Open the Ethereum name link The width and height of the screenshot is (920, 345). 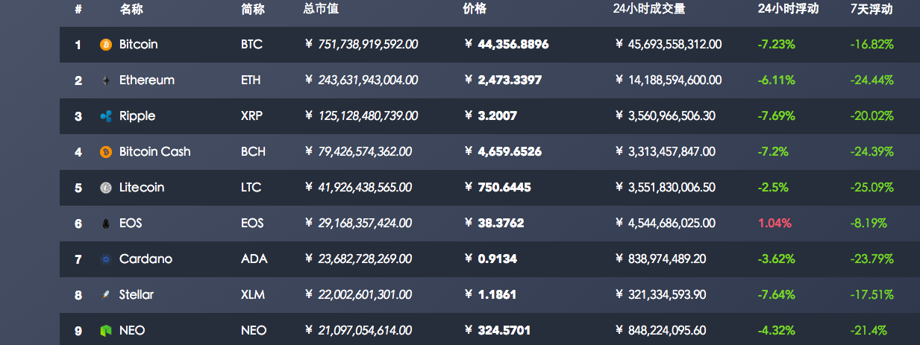point(147,80)
